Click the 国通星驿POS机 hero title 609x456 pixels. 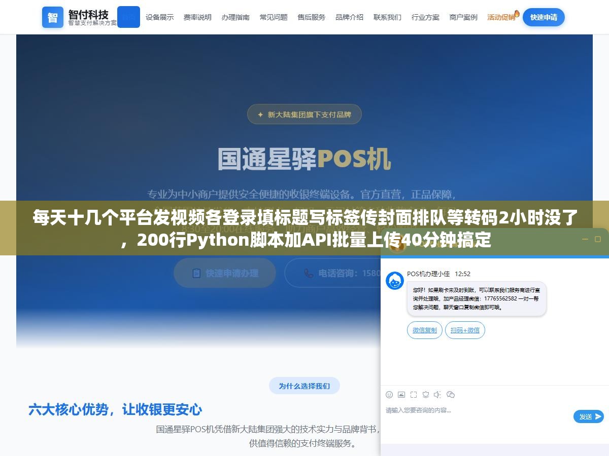304,159
